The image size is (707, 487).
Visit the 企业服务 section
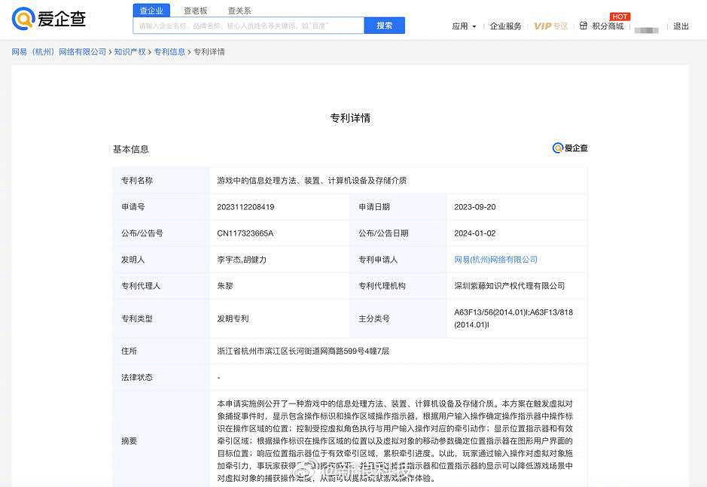(x=507, y=25)
